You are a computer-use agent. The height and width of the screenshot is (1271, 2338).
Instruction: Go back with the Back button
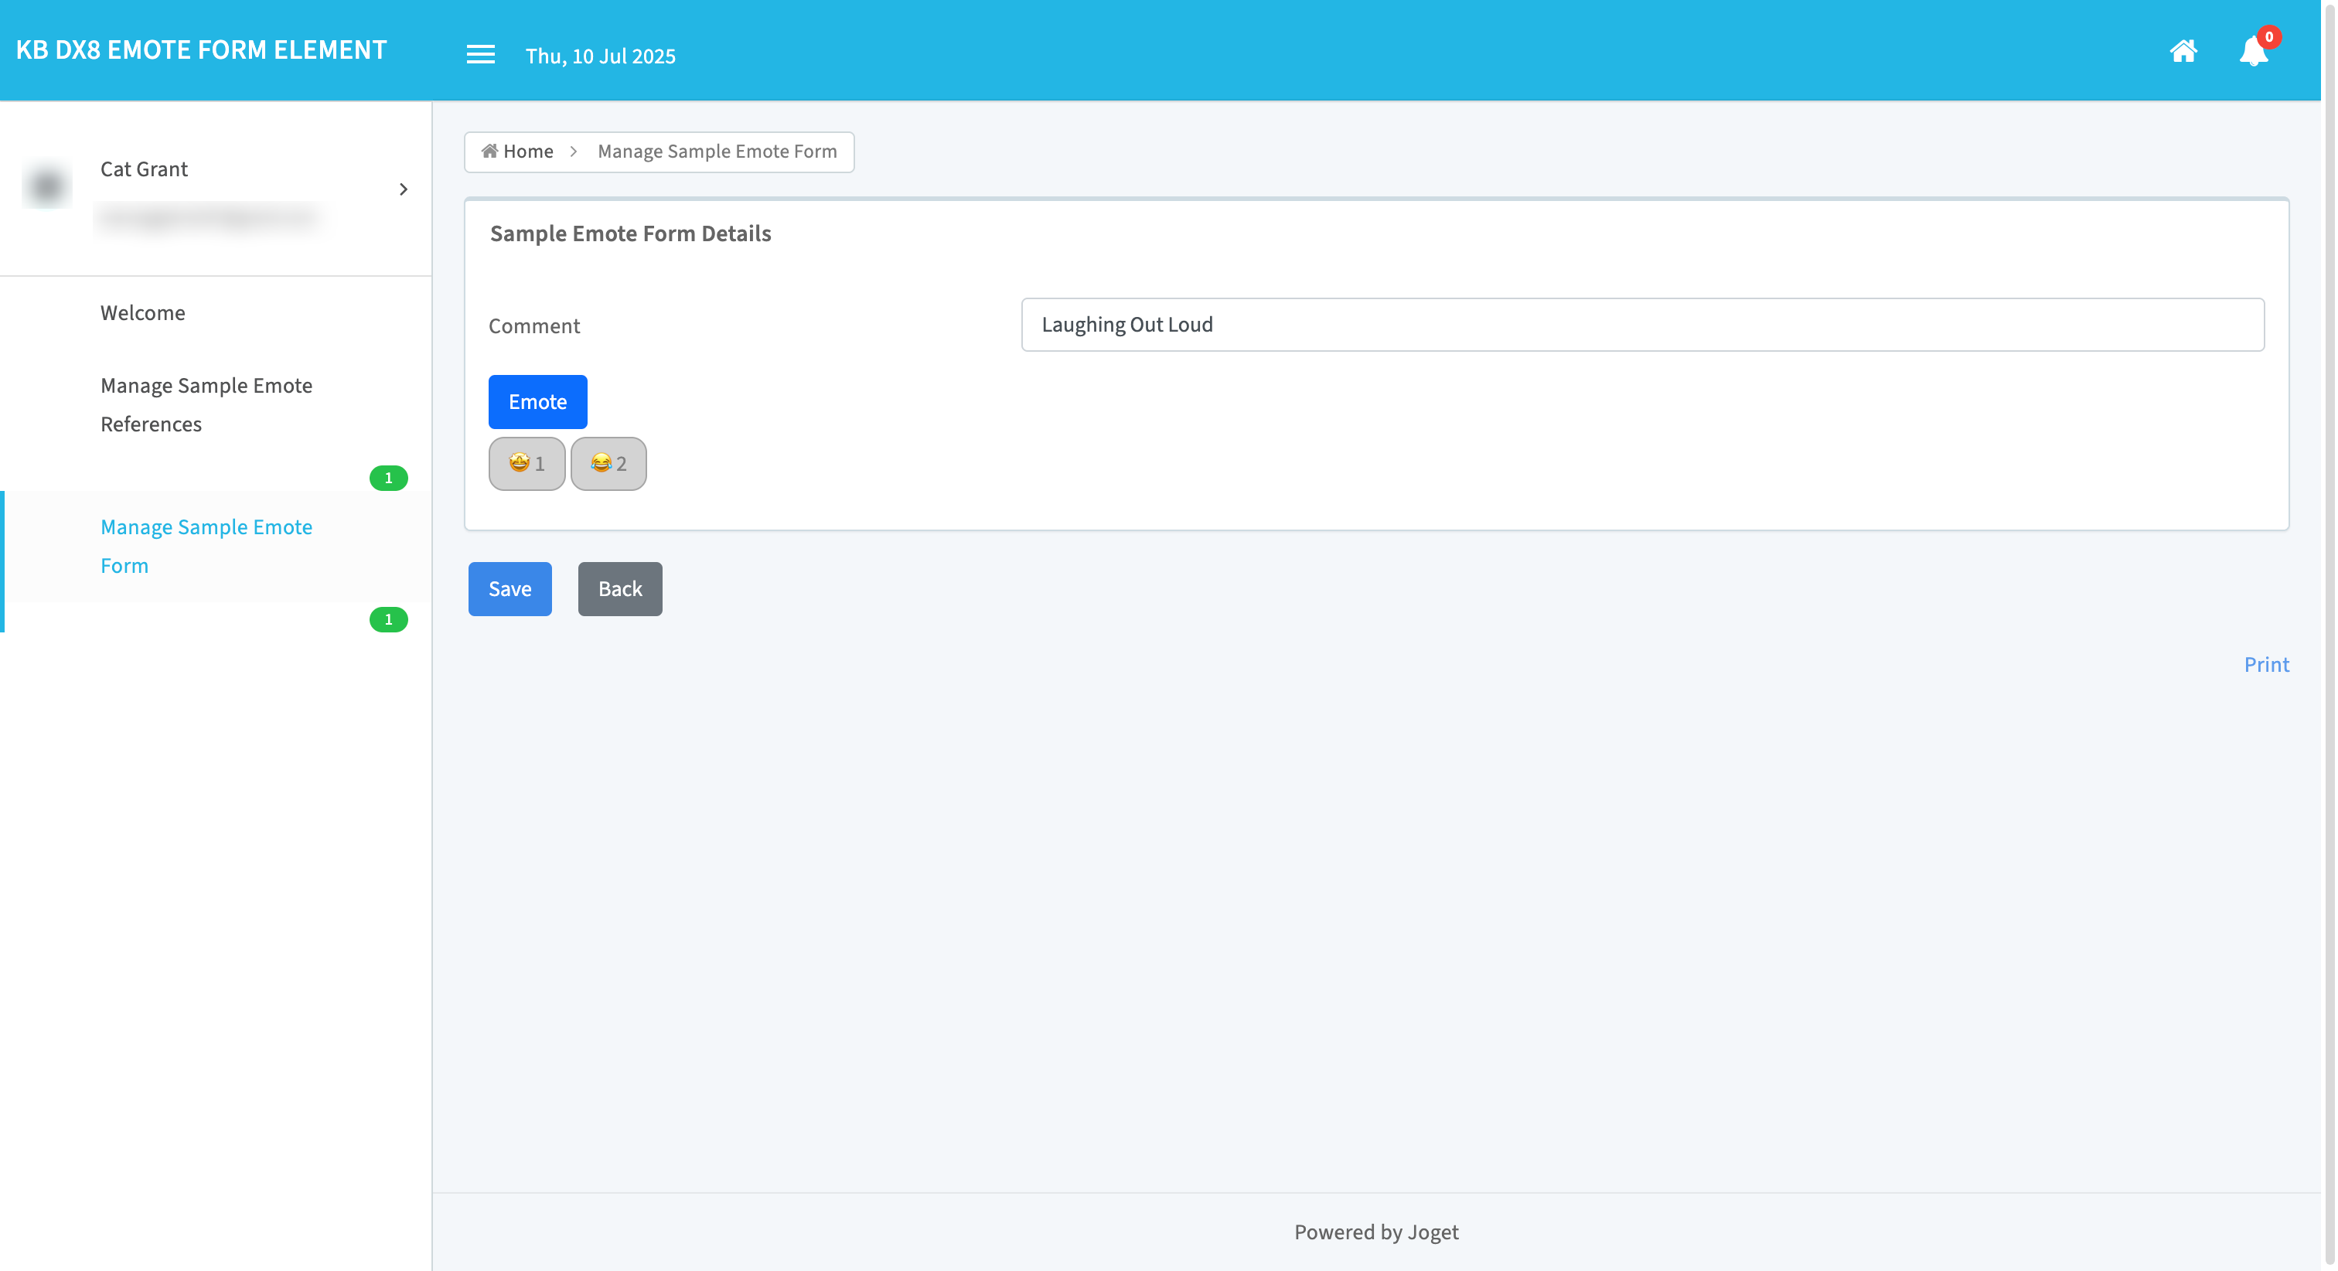coord(620,589)
